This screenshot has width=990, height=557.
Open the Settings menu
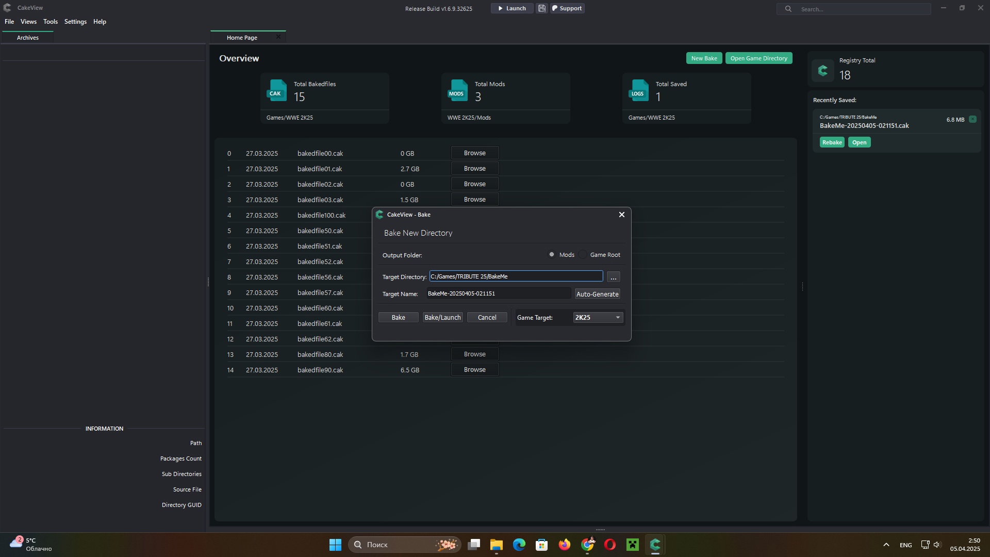tap(75, 22)
